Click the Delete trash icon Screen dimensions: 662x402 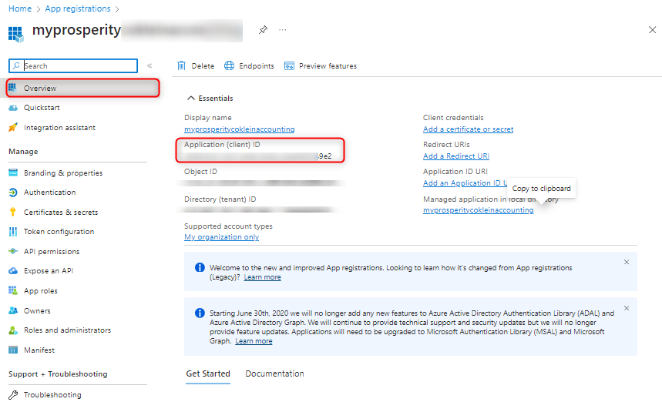pos(182,65)
